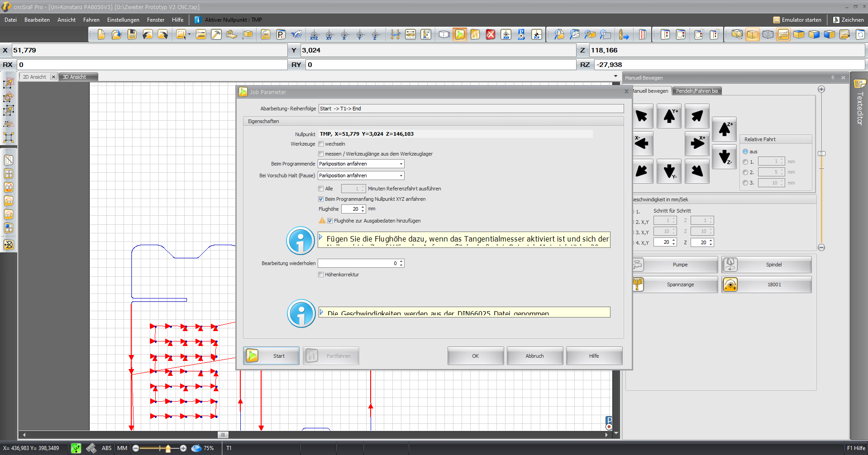The width and height of the screenshot is (868, 455).
Task: Open the Fahren menu
Action: pos(91,20)
